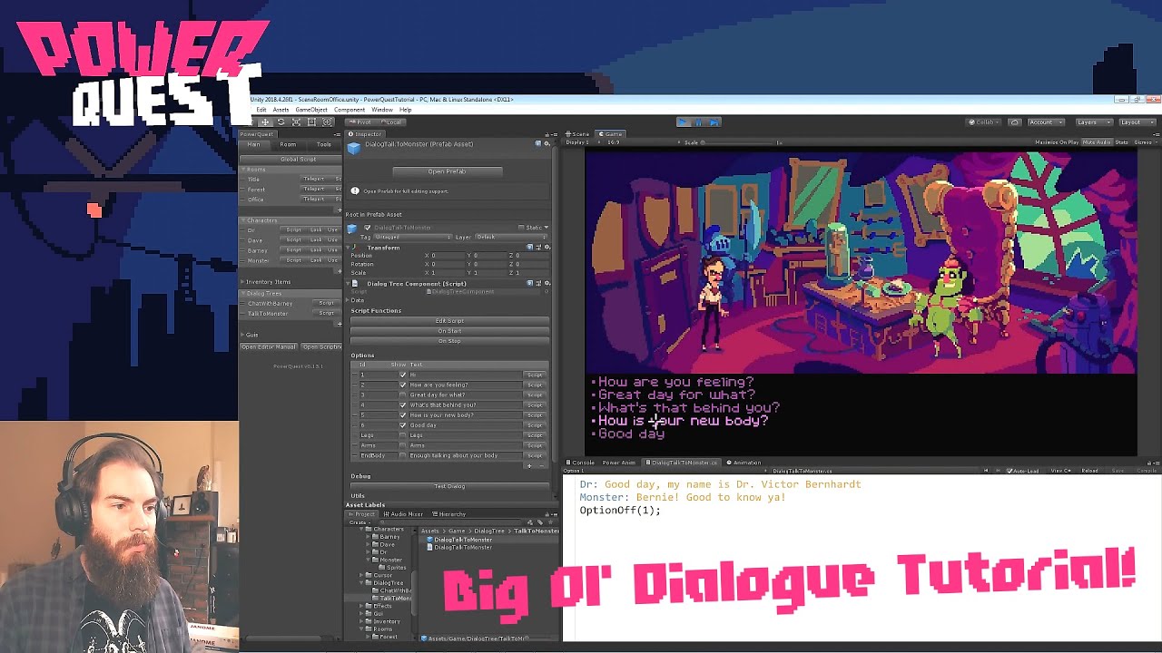Open the GameObject menu

[x=311, y=110]
